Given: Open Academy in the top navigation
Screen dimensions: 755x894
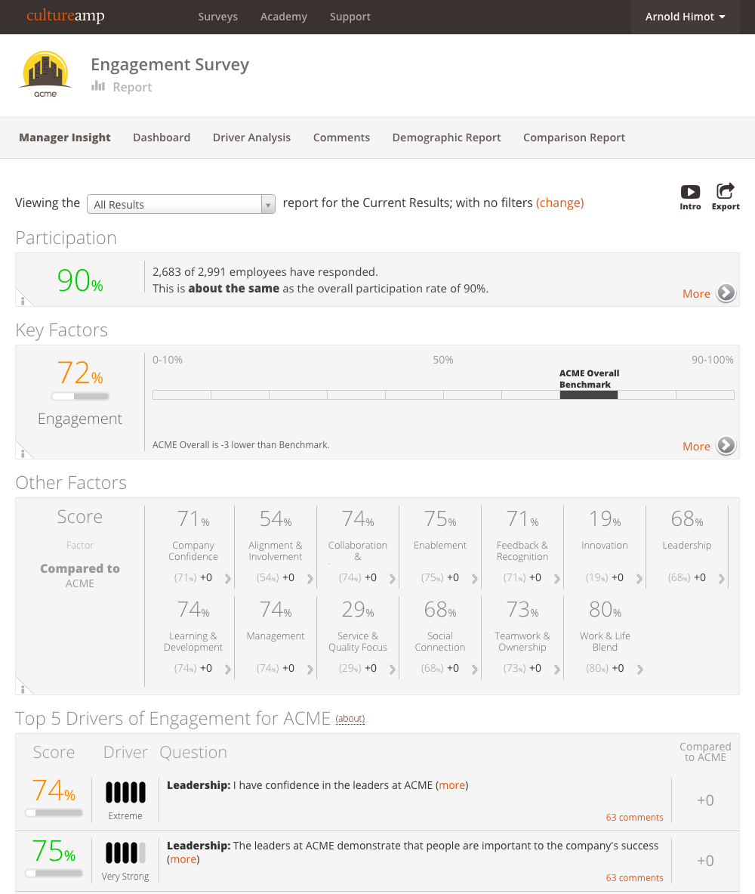Looking at the screenshot, I should pos(283,17).
